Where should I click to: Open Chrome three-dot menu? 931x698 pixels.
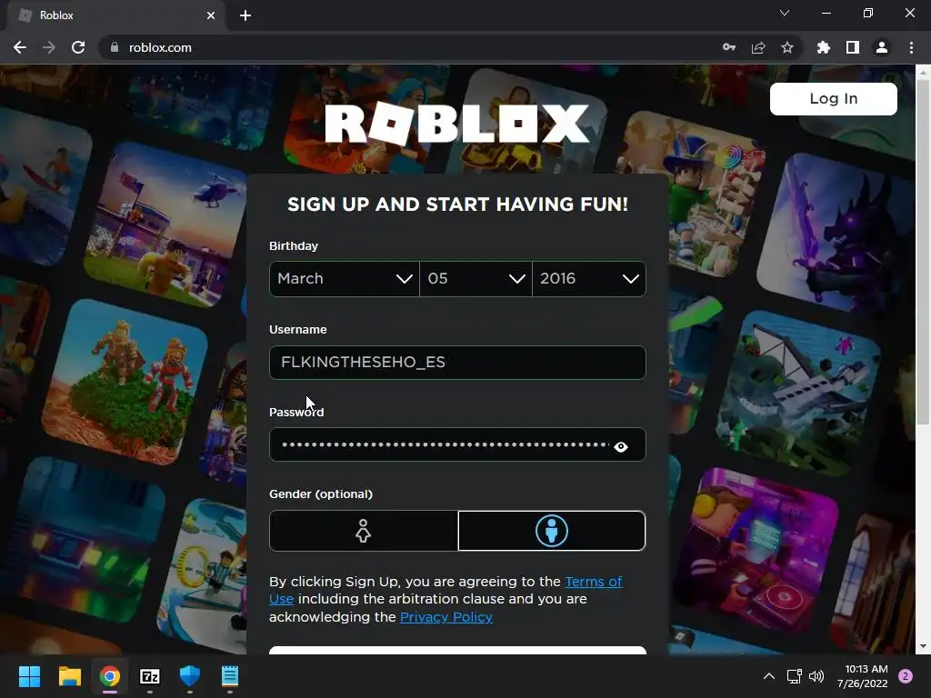point(911,47)
